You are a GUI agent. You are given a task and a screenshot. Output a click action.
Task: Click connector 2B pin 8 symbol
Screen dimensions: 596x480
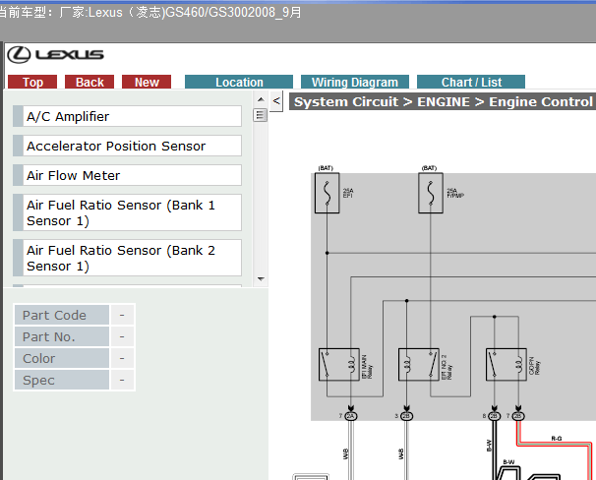494,416
